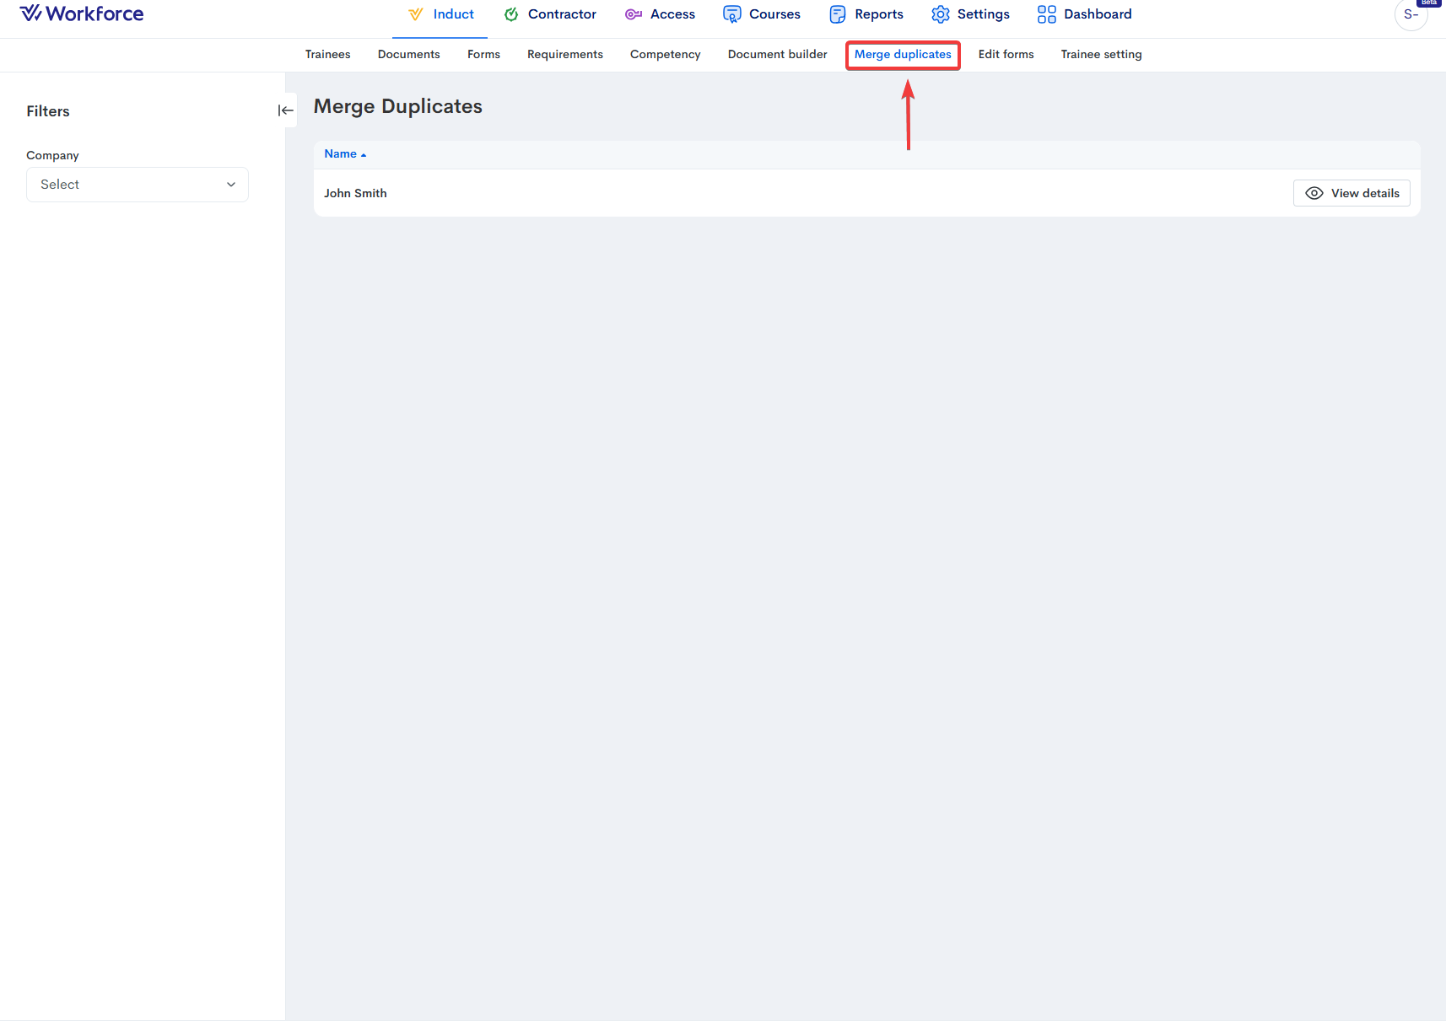Open the Trainees tab
The height and width of the screenshot is (1025, 1446).
(x=327, y=55)
